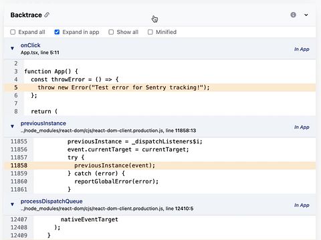Open the Backtrace info circle icon

(293, 15)
